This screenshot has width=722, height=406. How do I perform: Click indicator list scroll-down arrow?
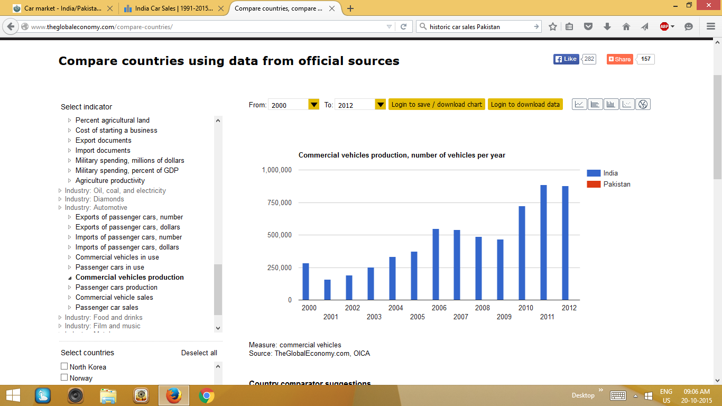click(x=218, y=328)
